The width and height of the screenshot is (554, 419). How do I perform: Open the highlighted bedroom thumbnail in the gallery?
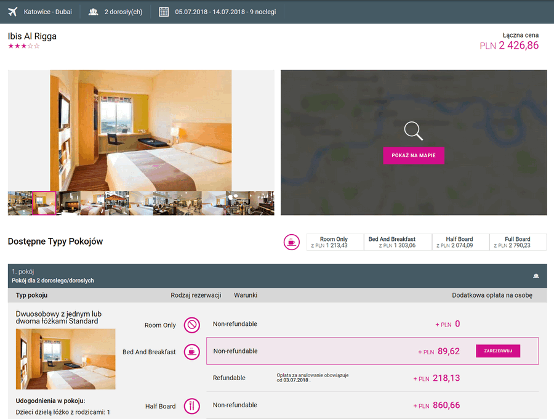pyautogui.click(x=44, y=203)
